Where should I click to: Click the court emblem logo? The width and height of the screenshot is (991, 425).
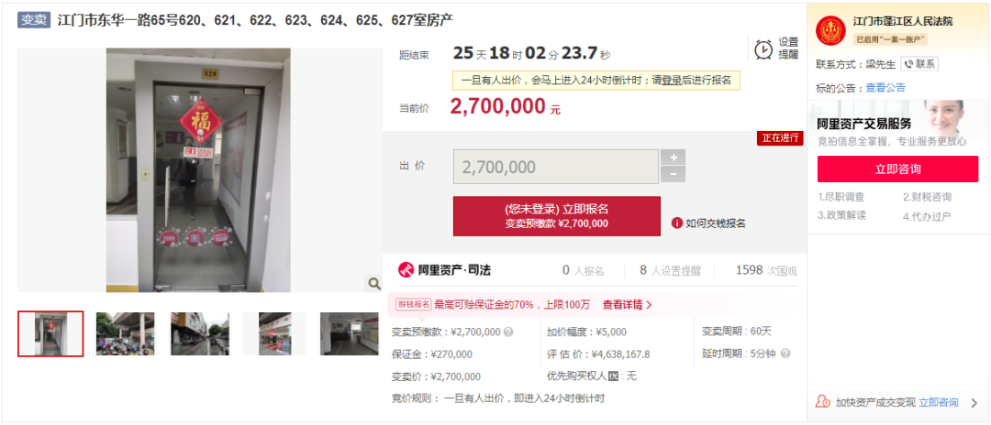pyautogui.click(x=830, y=30)
